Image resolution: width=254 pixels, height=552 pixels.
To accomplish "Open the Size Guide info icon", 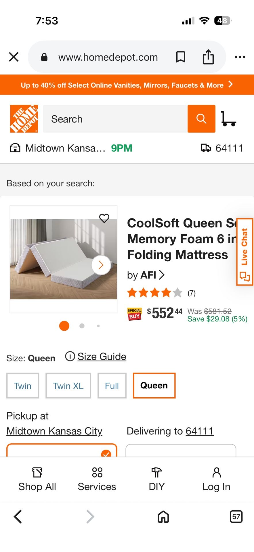I will pyautogui.click(x=70, y=356).
